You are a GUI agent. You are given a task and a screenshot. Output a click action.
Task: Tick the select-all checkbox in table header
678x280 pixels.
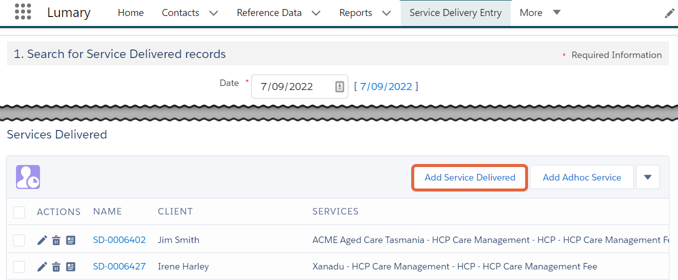[x=19, y=212]
